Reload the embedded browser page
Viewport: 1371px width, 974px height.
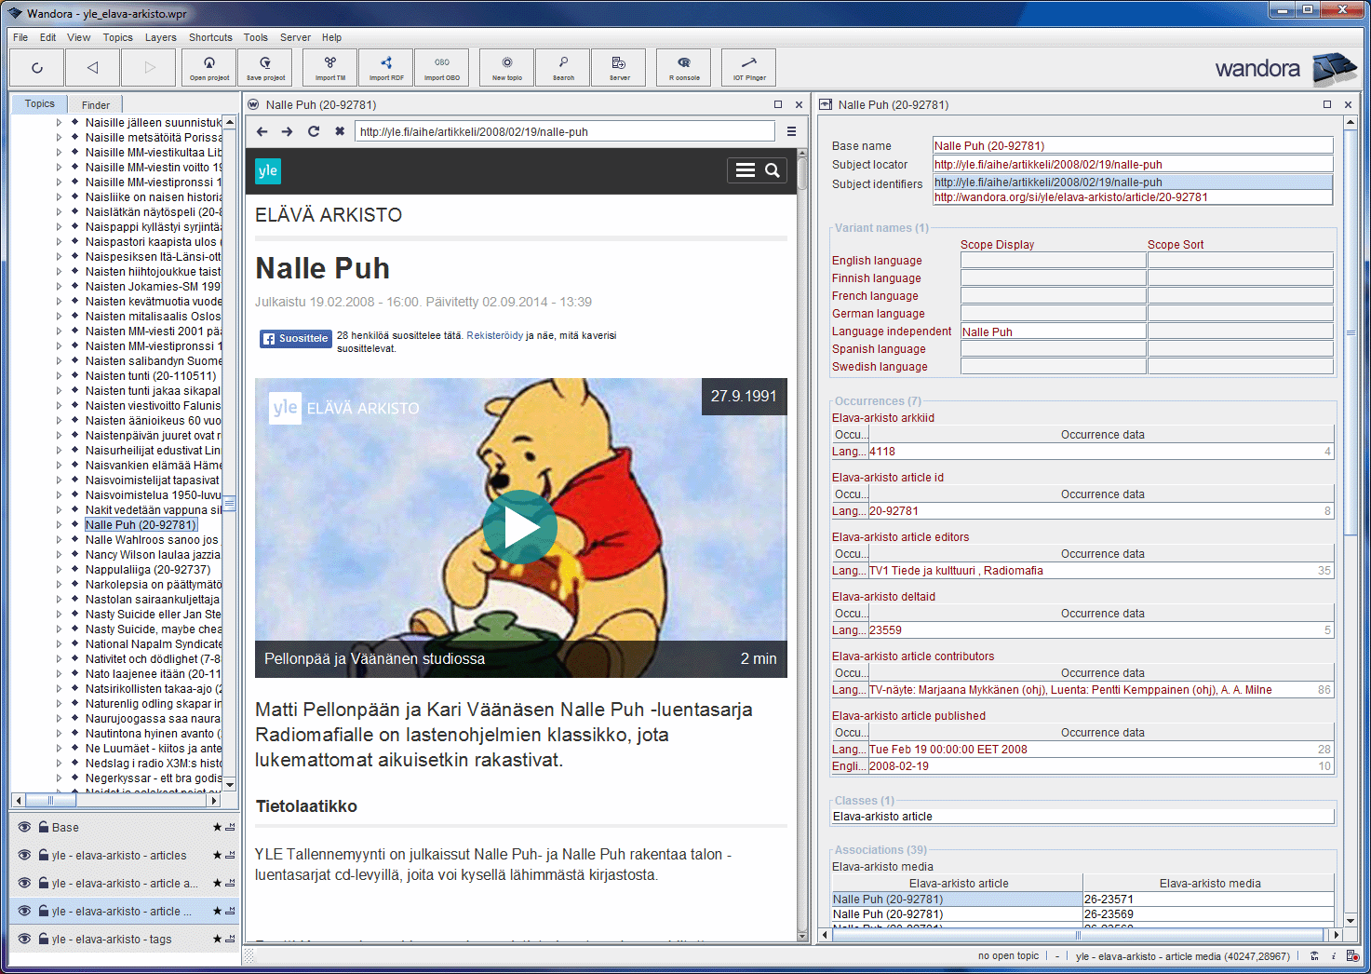[x=314, y=131]
